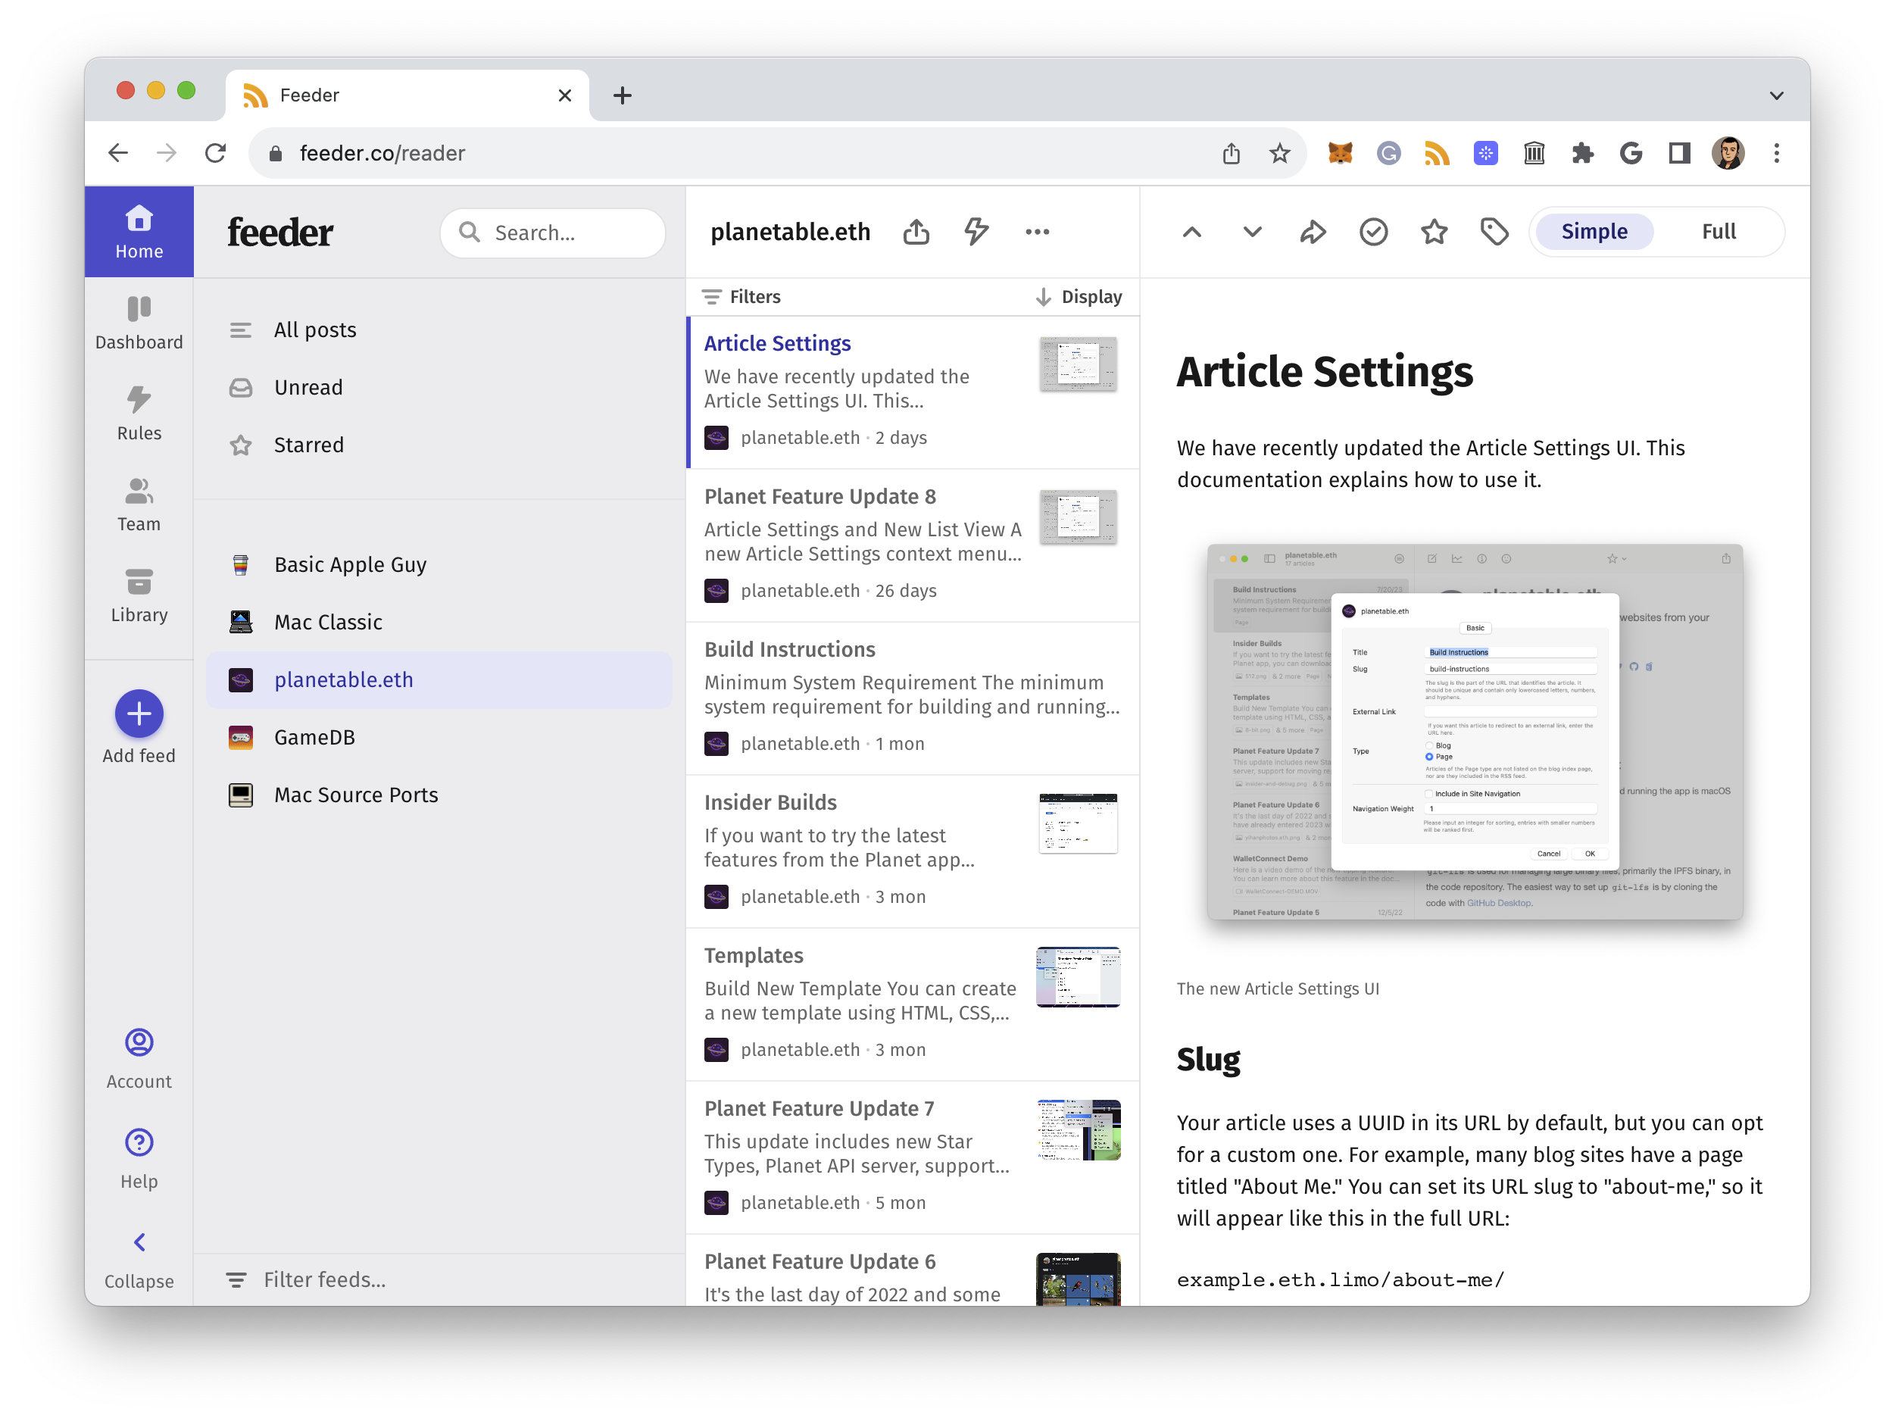
Task: Switch article view to Full
Action: tap(1718, 231)
